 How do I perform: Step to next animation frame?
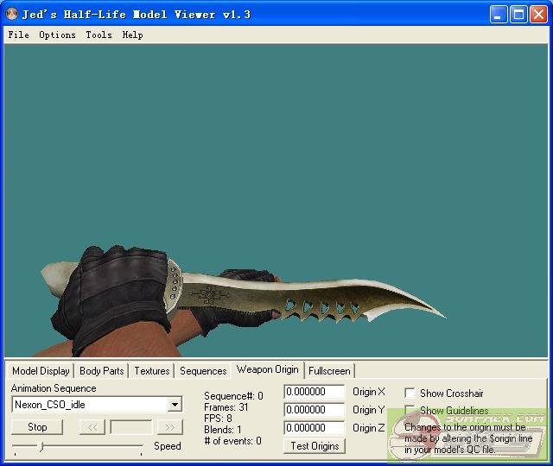[x=170, y=427]
